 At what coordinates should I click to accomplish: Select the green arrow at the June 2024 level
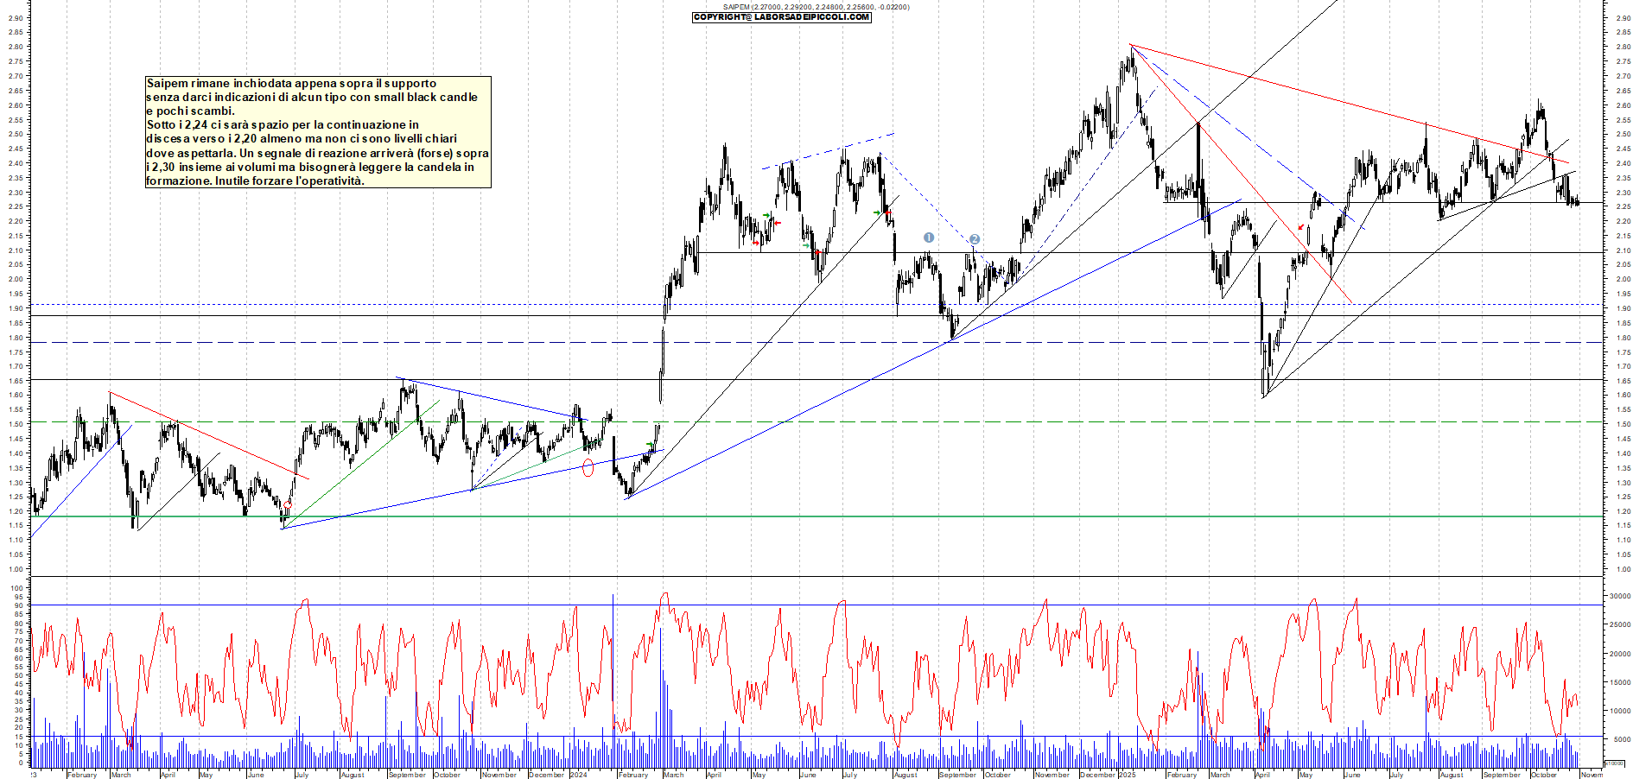tap(766, 215)
